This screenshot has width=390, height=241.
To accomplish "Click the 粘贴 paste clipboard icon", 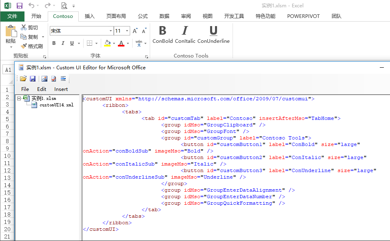I will pyautogui.click(x=11, y=31).
